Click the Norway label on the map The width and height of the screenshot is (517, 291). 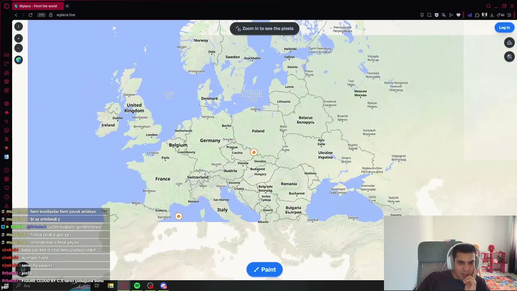tap(201, 40)
